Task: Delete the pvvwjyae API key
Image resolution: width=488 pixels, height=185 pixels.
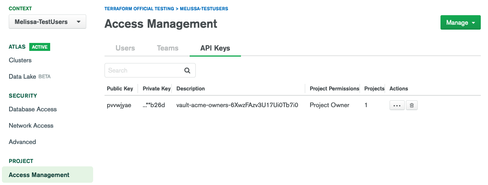Action: pyautogui.click(x=412, y=106)
